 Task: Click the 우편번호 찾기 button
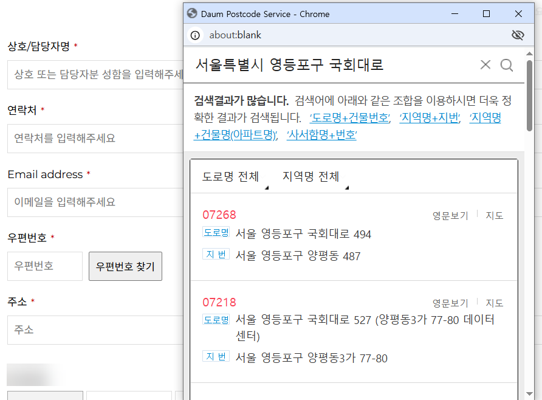(126, 266)
